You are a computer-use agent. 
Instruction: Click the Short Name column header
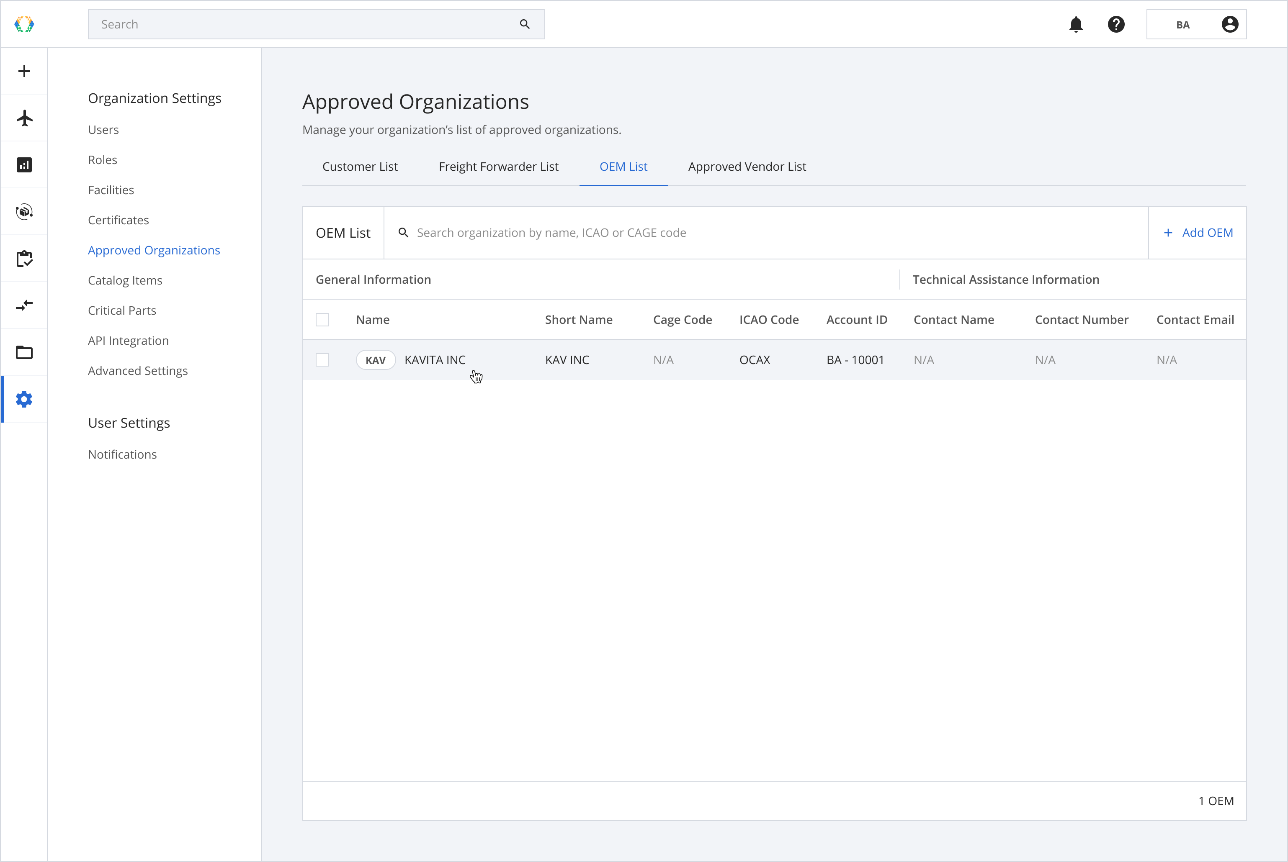tap(579, 320)
